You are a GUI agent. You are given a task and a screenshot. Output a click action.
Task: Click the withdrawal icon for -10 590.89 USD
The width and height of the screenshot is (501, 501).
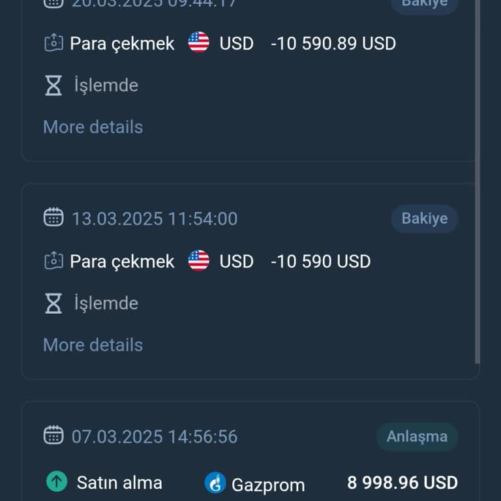53,44
